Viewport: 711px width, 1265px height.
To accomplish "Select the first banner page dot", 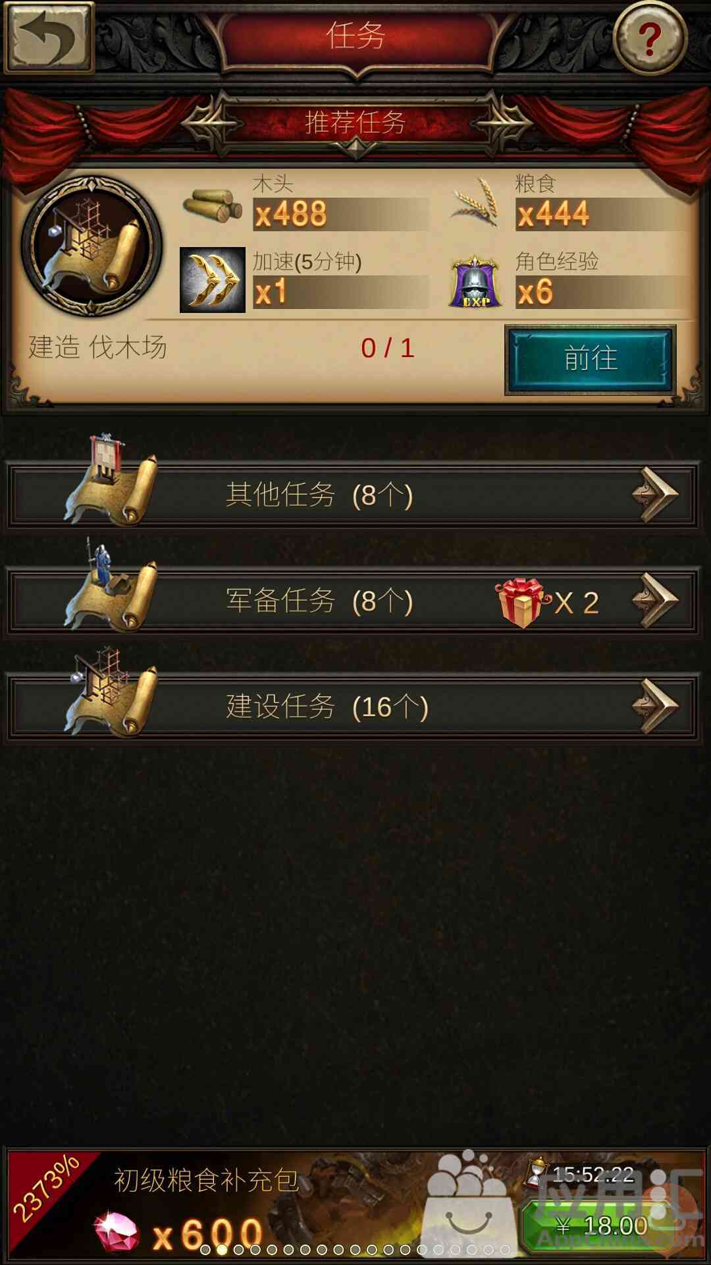I will [205, 1249].
